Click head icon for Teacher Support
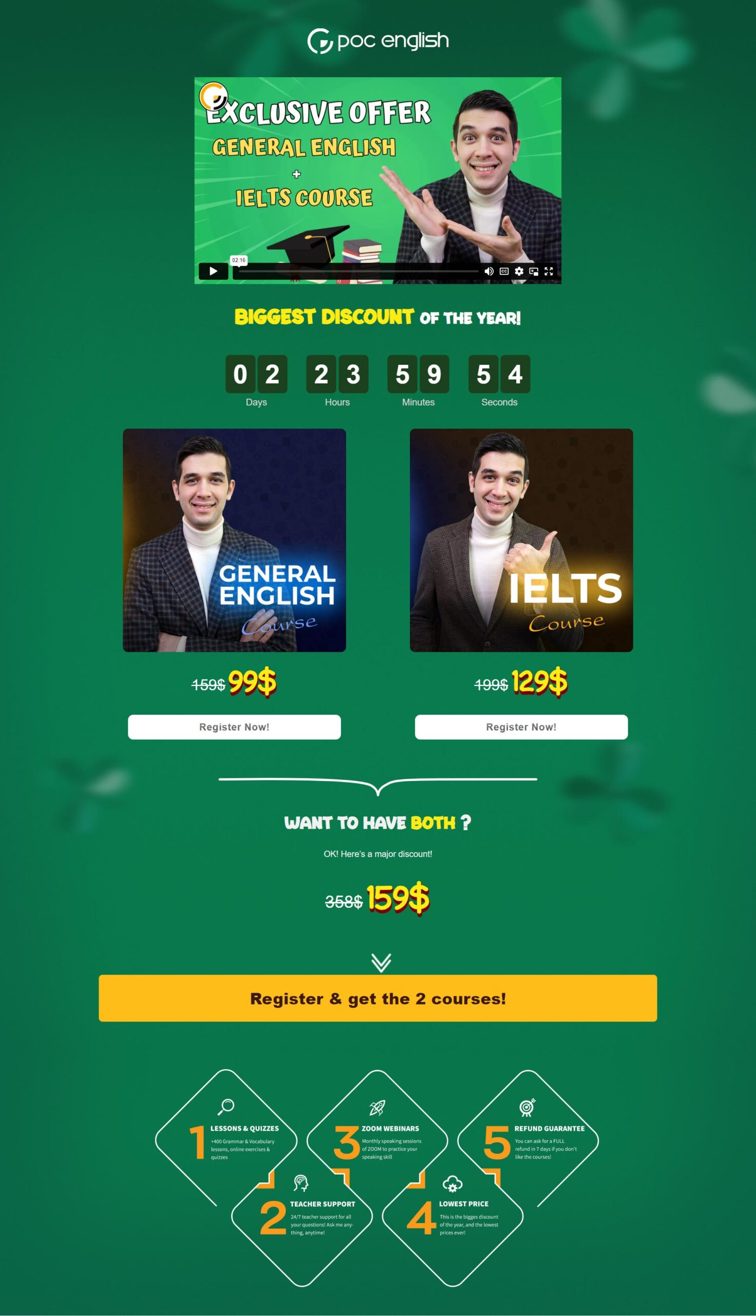The width and height of the screenshot is (756, 1316). click(x=300, y=1183)
